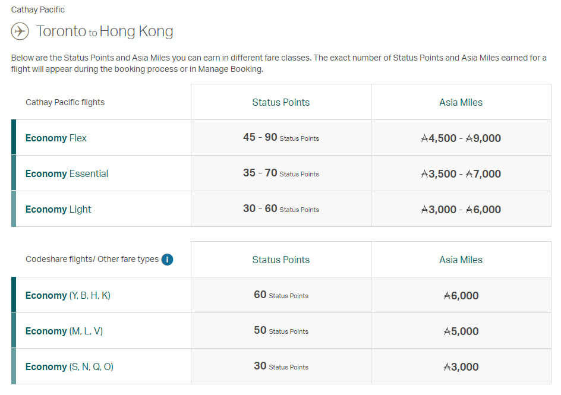Click the Cathay Pacific label at top

[x=37, y=10]
